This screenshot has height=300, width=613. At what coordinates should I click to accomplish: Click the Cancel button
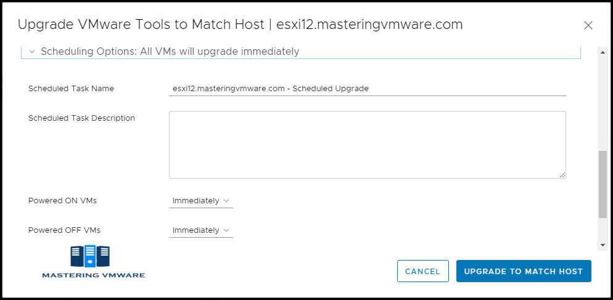422,271
